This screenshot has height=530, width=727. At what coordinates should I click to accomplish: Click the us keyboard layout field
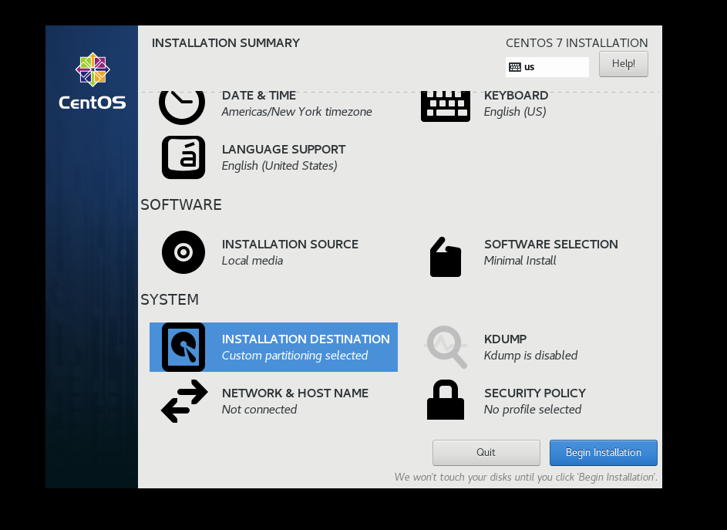547,67
